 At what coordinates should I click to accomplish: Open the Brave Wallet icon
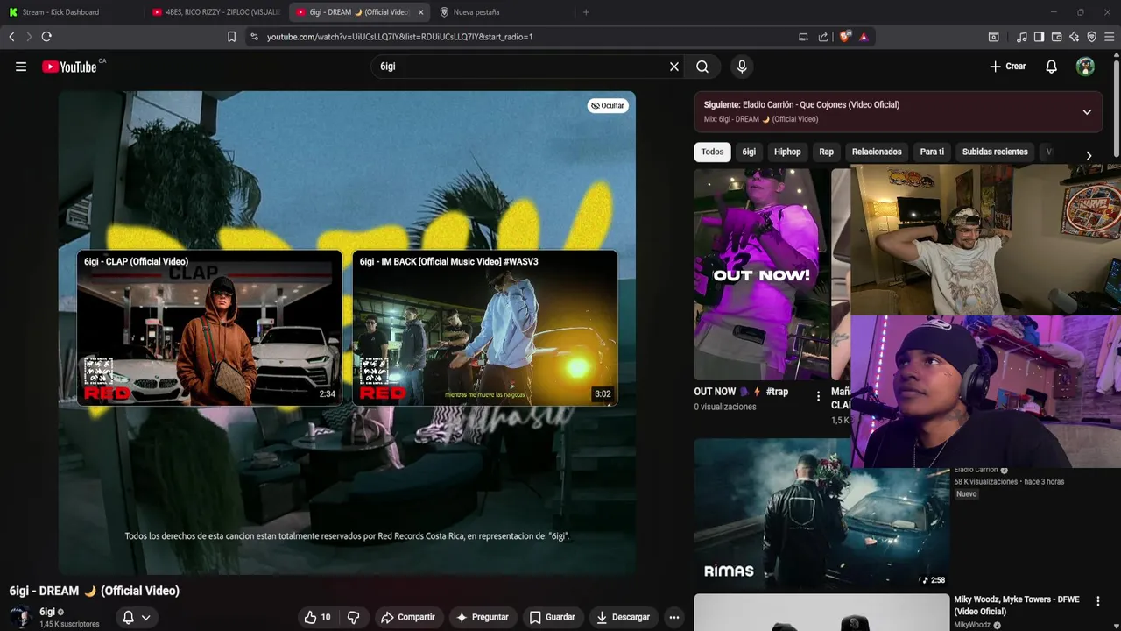1056,37
